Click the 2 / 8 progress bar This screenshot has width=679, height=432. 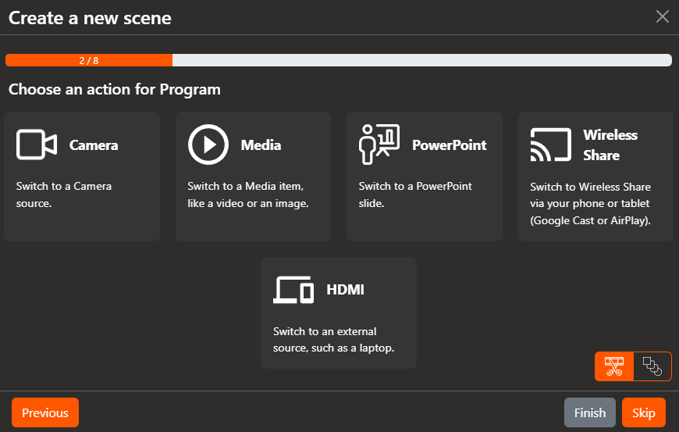click(339, 60)
